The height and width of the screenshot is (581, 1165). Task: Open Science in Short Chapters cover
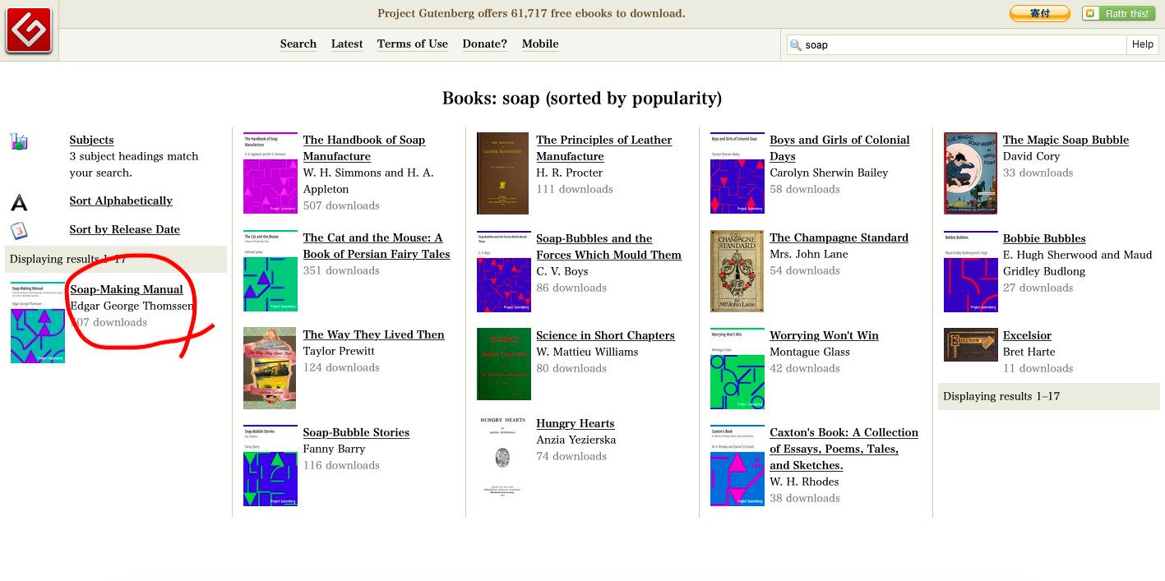click(x=504, y=364)
